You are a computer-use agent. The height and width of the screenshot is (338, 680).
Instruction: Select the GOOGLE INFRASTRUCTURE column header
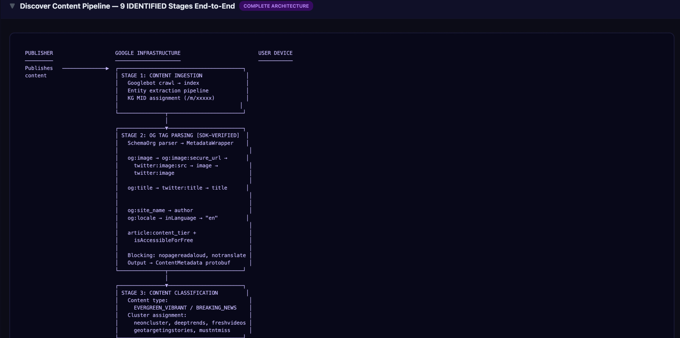point(148,53)
